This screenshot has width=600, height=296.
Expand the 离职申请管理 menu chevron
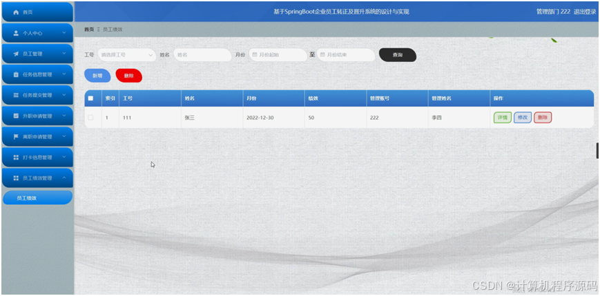coord(64,136)
